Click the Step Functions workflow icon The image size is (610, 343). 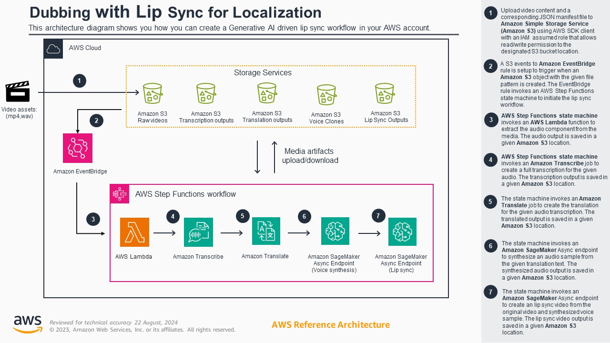(x=119, y=194)
